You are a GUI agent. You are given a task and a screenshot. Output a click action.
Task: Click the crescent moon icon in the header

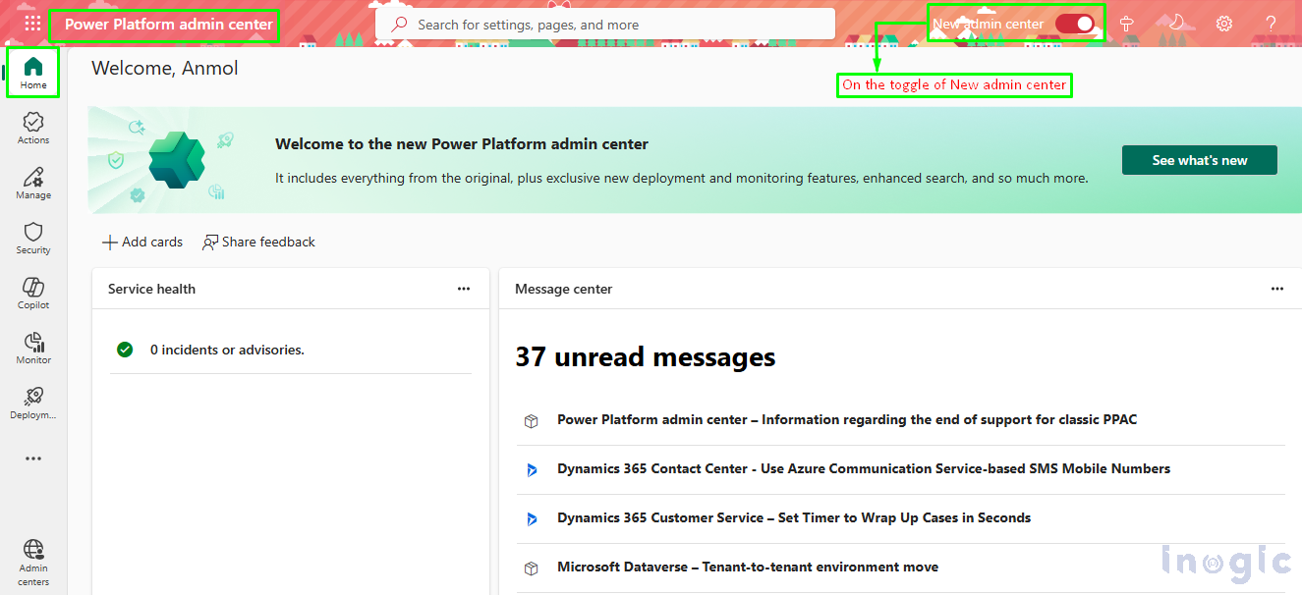pos(1175,24)
